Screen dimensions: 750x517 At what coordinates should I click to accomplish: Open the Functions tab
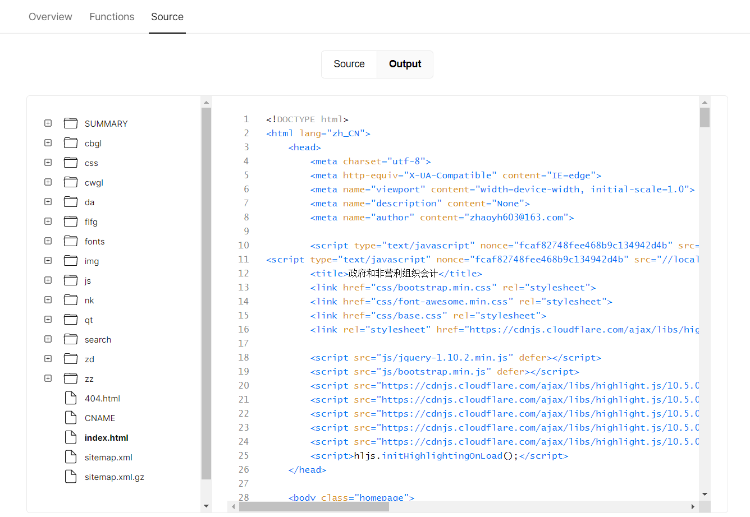(112, 17)
